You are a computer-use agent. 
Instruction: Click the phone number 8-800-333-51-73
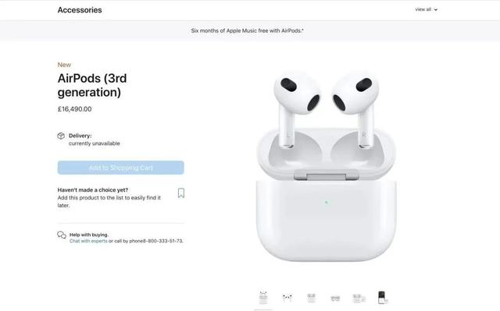162,241
